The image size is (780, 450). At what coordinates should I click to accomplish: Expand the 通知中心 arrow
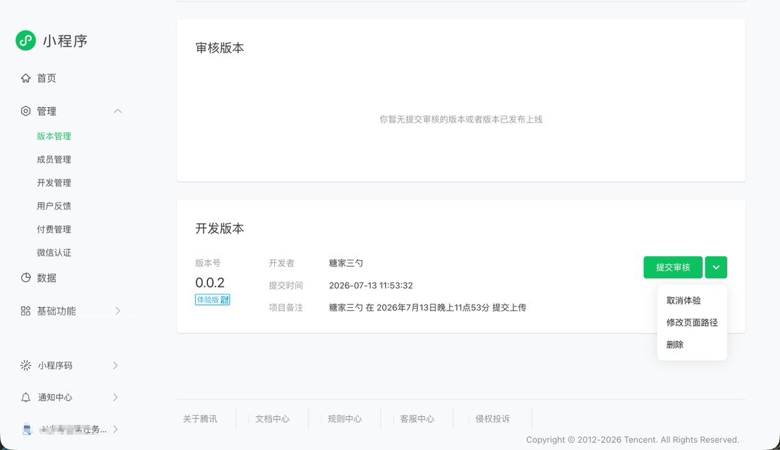click(x=115, y=397)
